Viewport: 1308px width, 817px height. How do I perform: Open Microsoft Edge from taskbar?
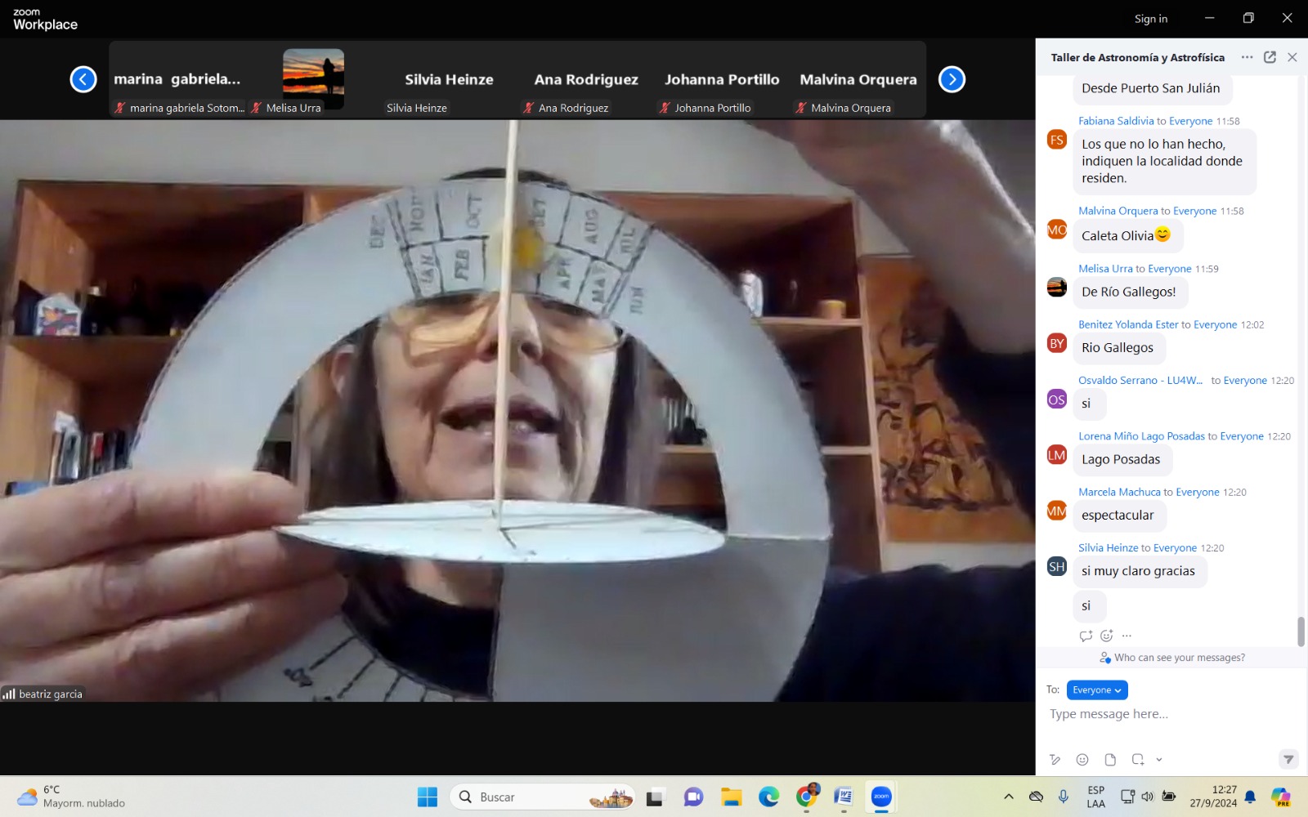[768, 797]
